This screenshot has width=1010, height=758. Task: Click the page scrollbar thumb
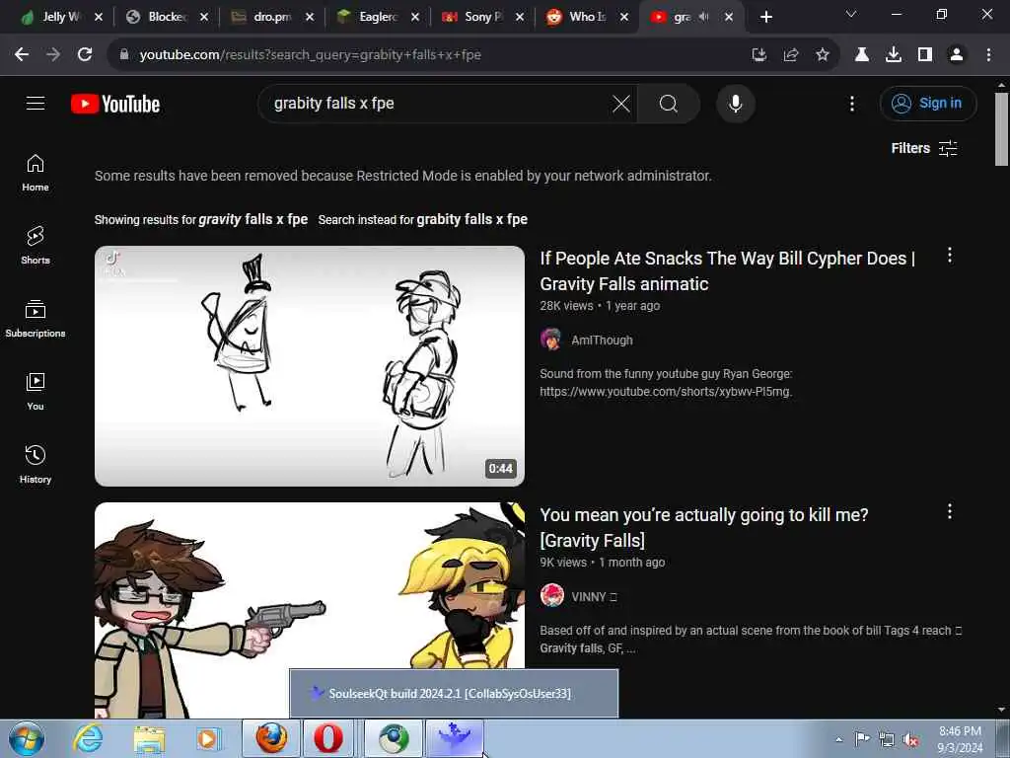click(x=1002, y=129)
